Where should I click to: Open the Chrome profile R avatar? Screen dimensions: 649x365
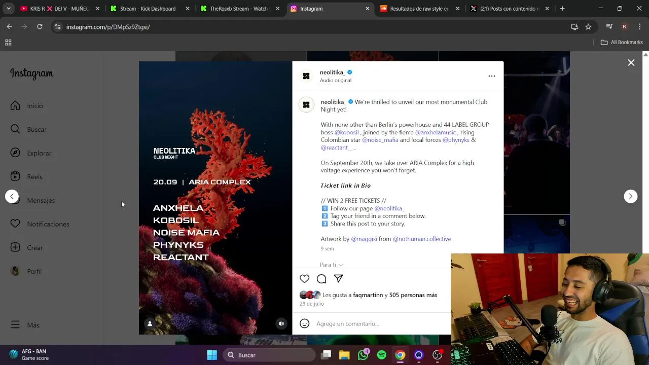(624, 26)
